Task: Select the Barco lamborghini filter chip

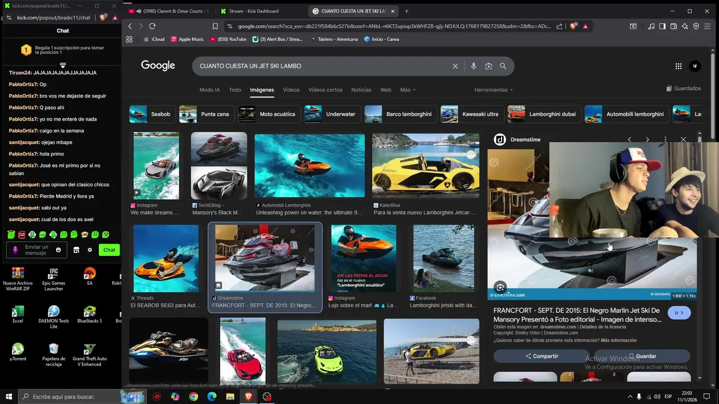Action: click(x=400, y=114)
